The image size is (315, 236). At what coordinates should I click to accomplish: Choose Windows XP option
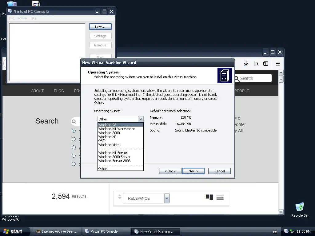[x=121, y=137]
